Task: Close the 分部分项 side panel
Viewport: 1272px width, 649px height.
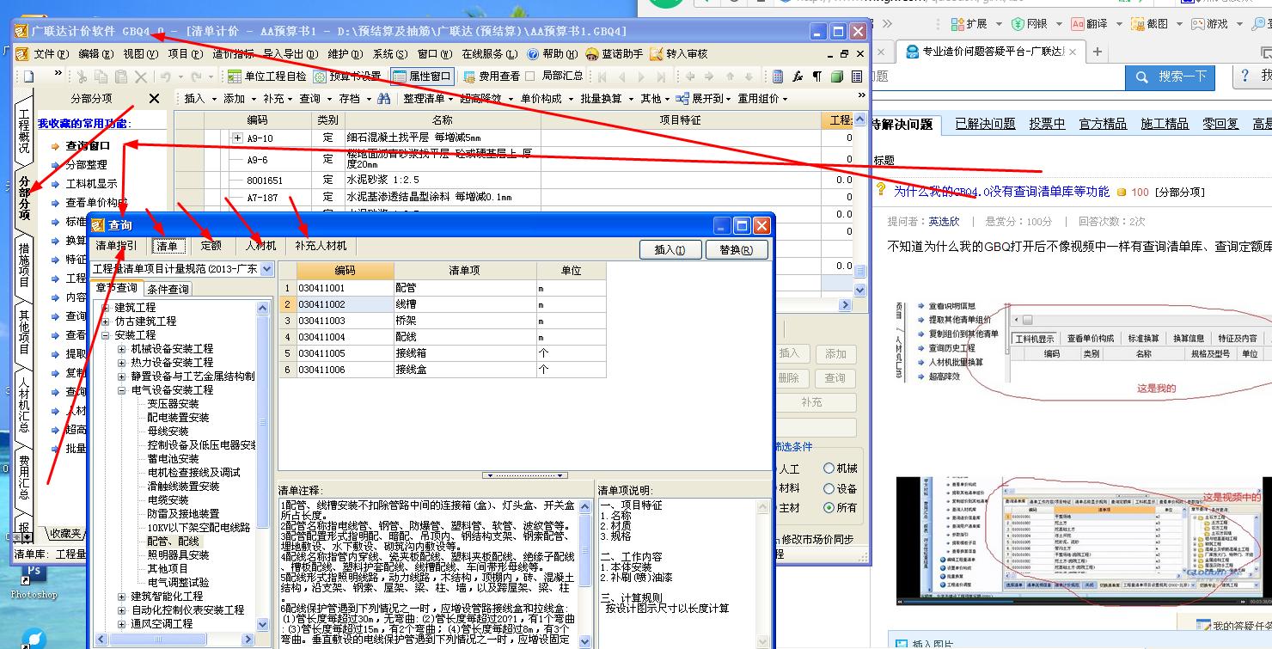Action: click(155, 99)
